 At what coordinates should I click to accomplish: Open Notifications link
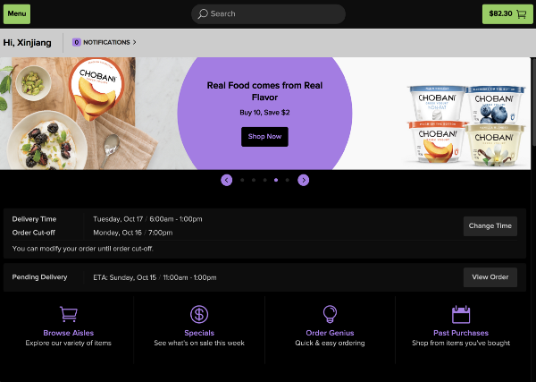coord(106,42)
